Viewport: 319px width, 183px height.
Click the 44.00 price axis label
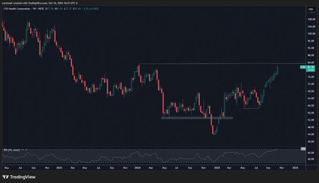tap(311, 134)
